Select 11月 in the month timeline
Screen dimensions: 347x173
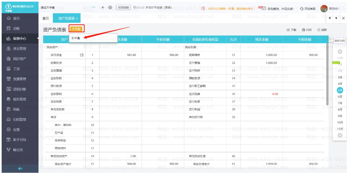340,129
